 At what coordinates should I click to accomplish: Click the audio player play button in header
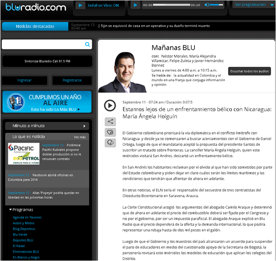point(136,5)
